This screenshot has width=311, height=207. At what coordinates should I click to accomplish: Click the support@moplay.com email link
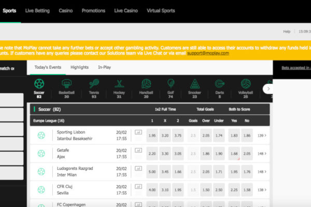pos(208,53)
